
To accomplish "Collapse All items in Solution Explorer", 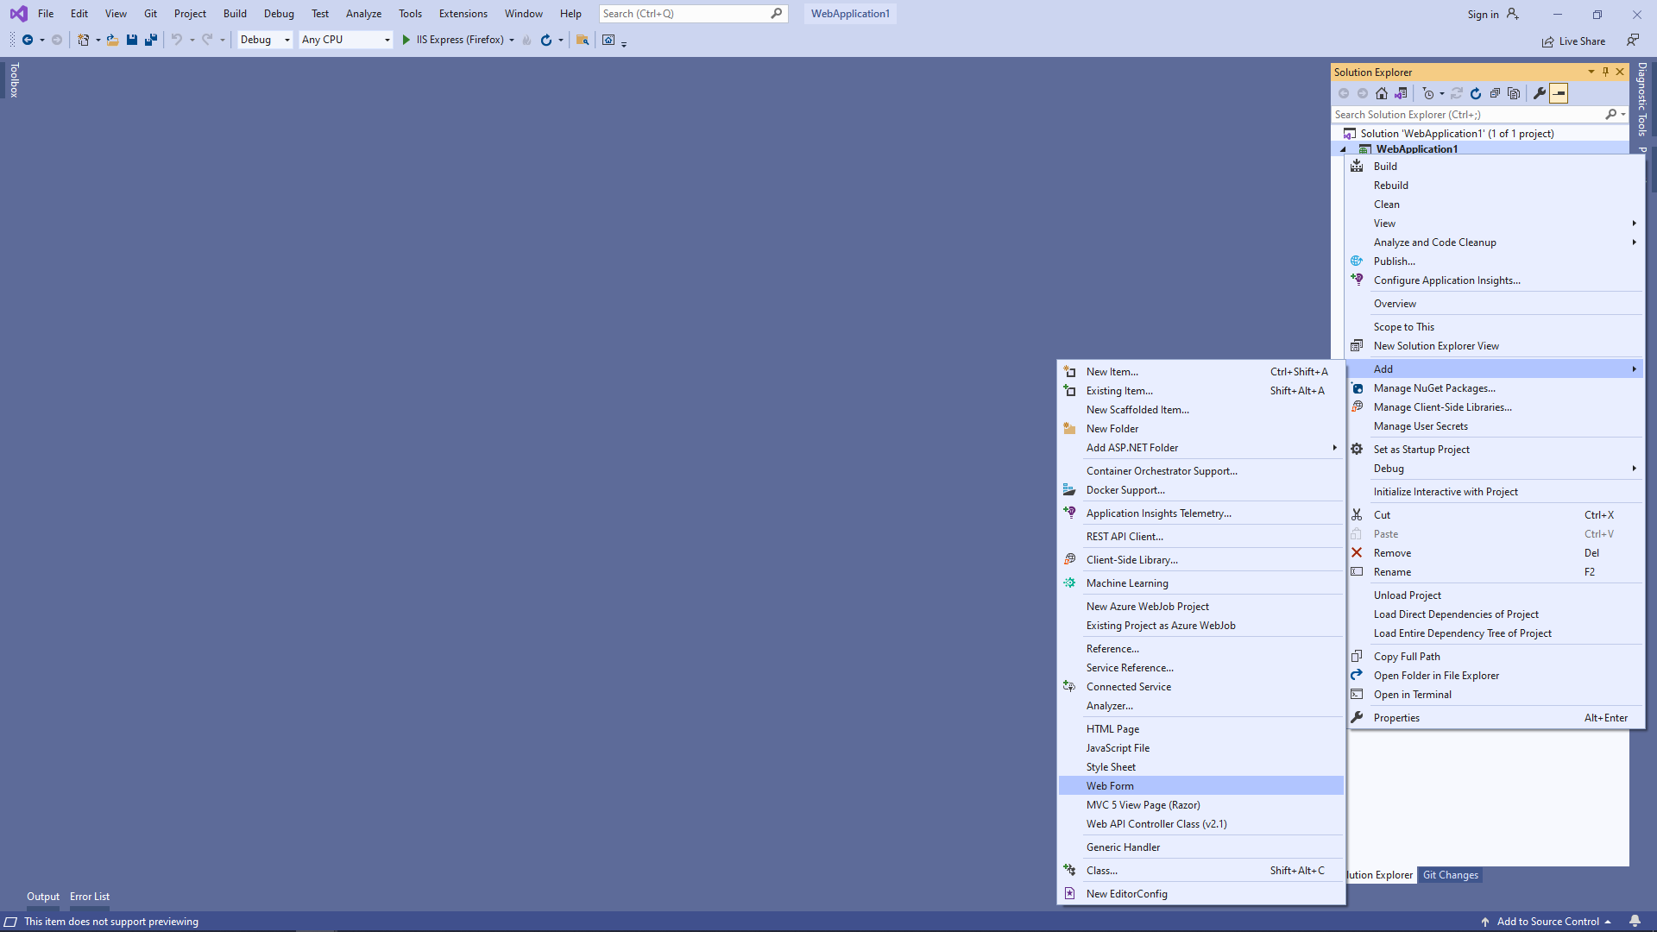I will [1496, 93].
